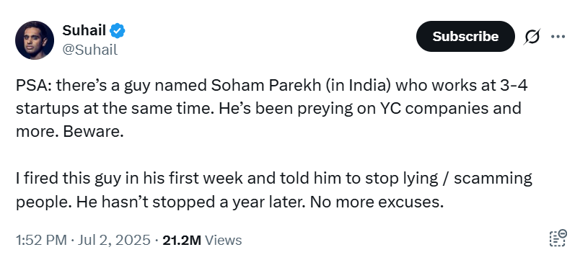The height and width of the screenshot is (260, 580).
Task: Click the sentence No more excuses.
Action: tap(377, 202)
